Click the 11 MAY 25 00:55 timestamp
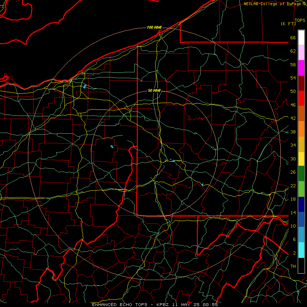The height and width of the screenshot is (307, 307). [195, 305]
